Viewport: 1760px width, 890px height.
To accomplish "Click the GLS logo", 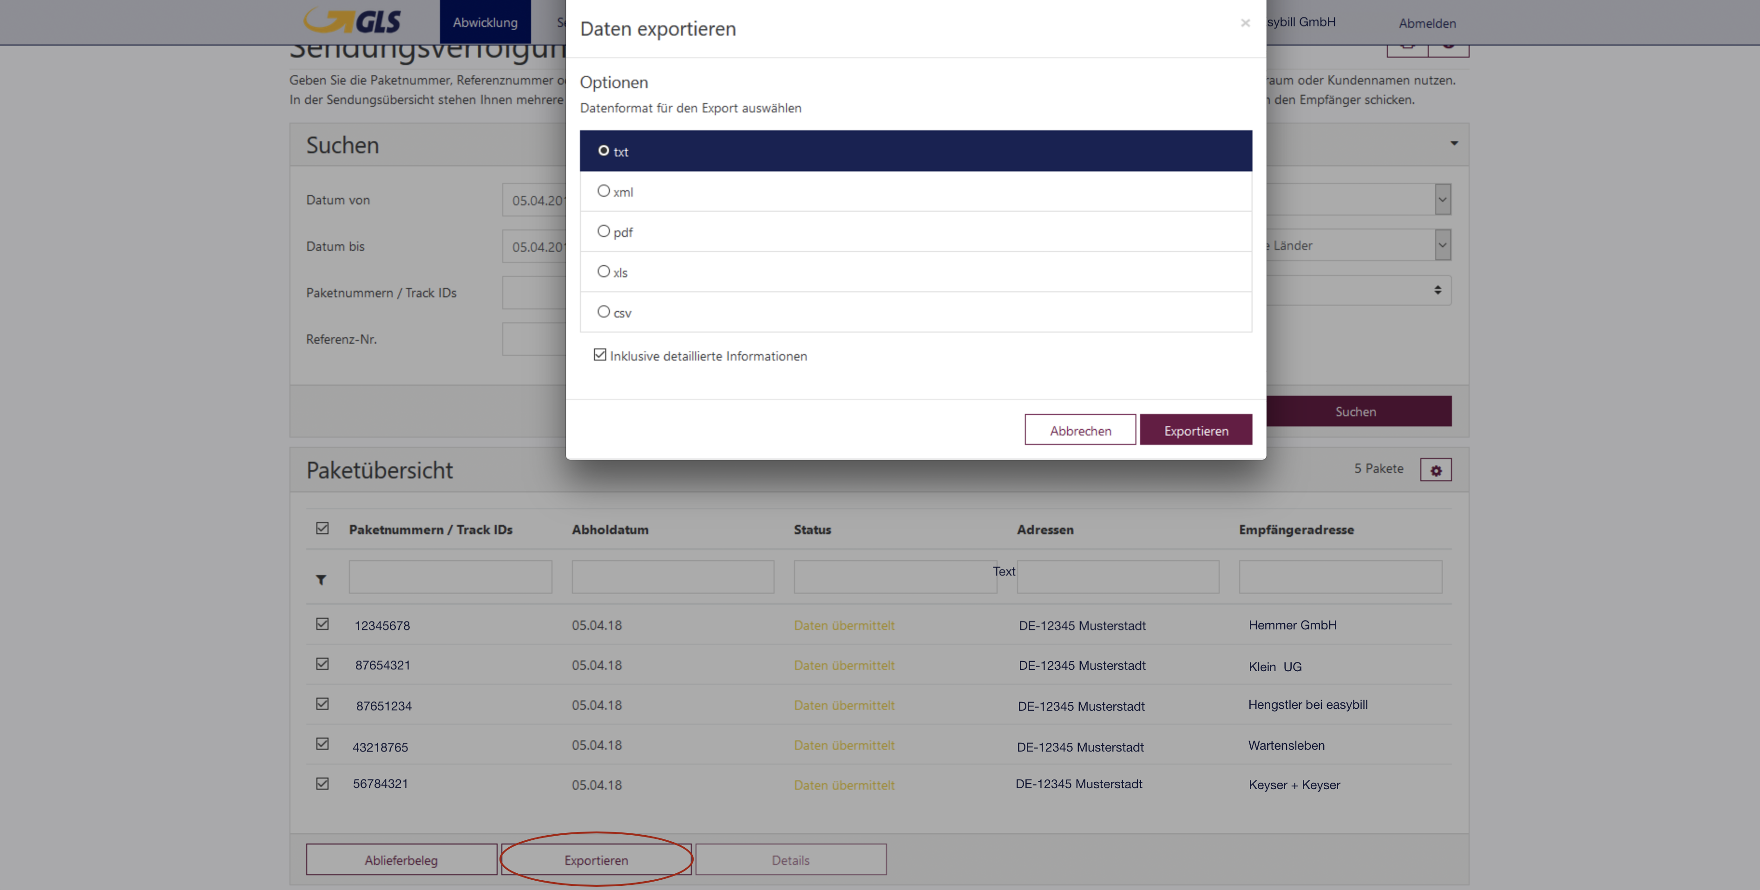I will (353, 21).
